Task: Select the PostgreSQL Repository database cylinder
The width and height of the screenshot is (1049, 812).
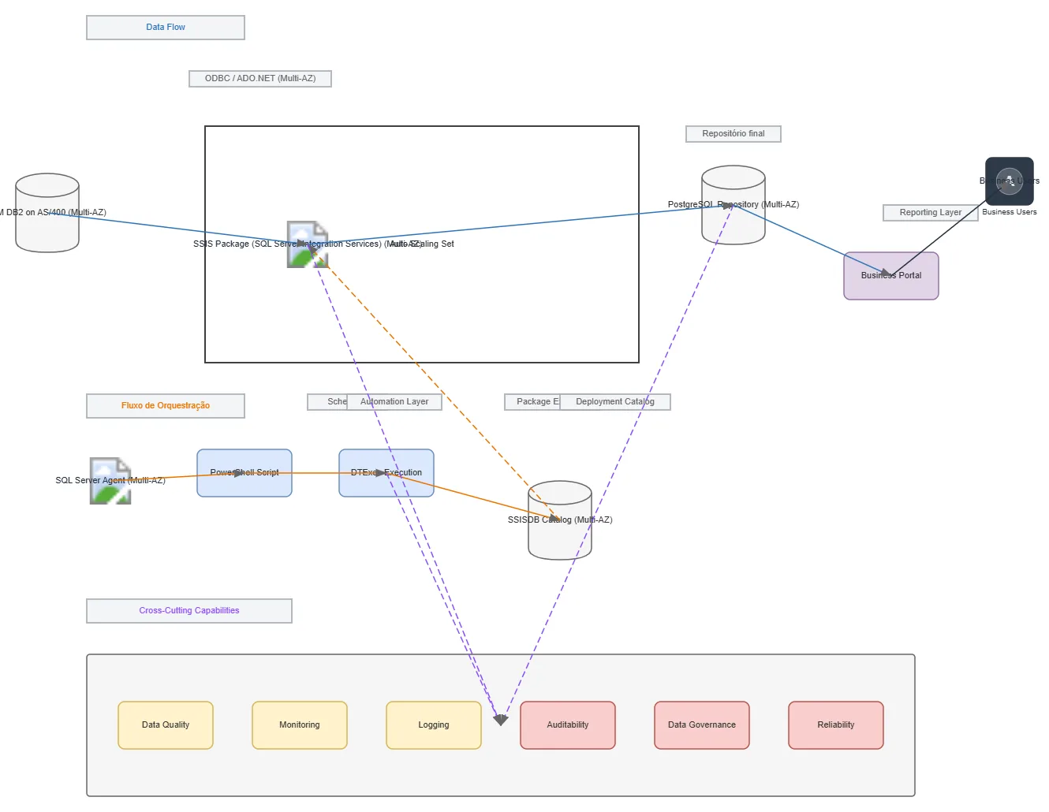Action: pos(734,205)
